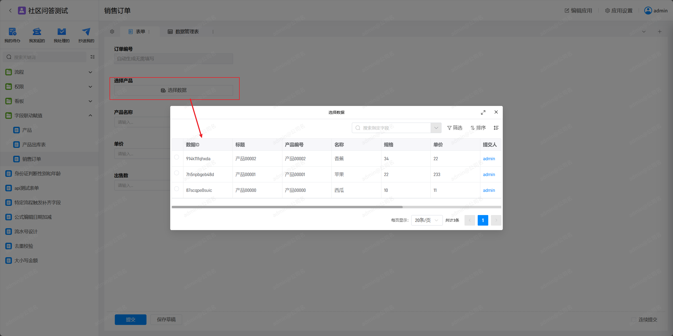
Task: Click the 我的待办 icon
Action: pyautogui.click(x=12, y=32)
